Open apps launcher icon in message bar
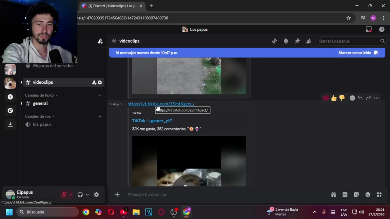 [x=379, y=195]
